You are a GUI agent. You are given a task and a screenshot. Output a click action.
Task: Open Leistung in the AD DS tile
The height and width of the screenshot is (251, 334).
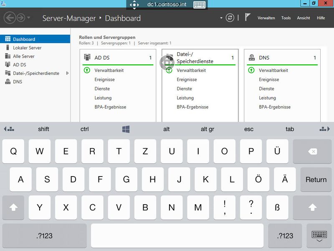[103, 98]
